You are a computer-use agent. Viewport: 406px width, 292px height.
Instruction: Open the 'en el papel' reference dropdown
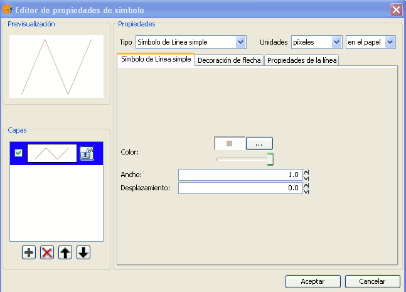tap(370, 42)
